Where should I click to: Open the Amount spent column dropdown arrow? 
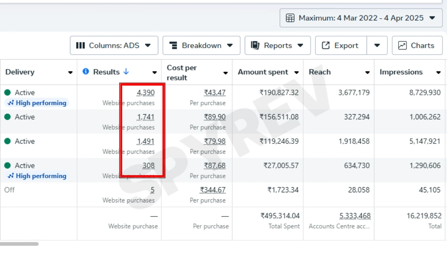[x=297, y=73]
